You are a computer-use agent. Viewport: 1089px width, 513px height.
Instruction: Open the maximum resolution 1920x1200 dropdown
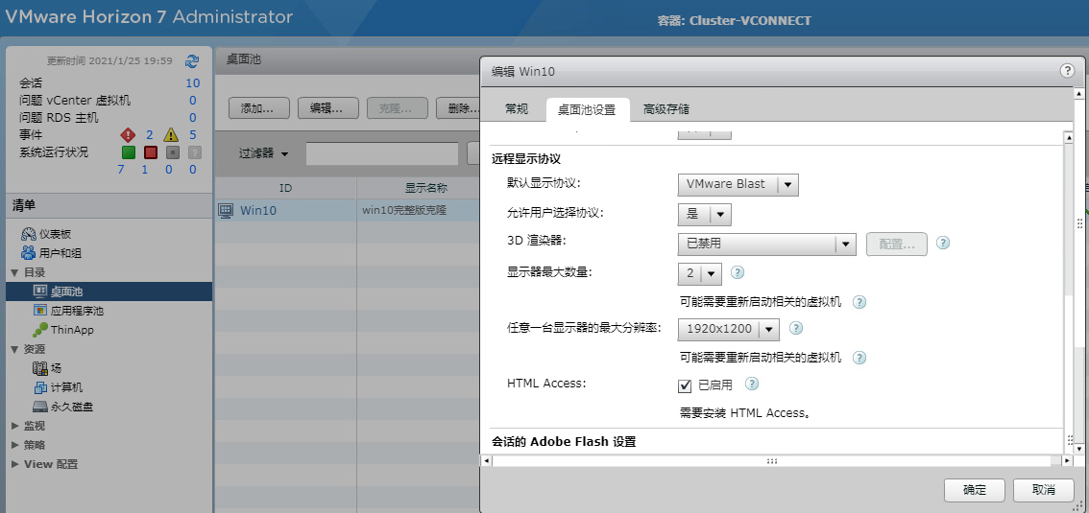pyautogui.click(x=729, y=329)
